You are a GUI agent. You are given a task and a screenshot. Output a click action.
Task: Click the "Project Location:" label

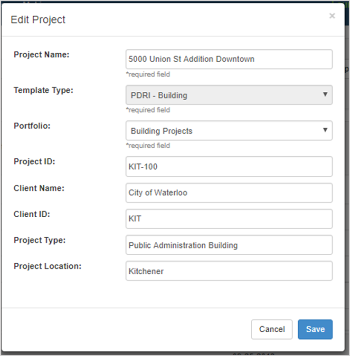(x=47, y=266)
